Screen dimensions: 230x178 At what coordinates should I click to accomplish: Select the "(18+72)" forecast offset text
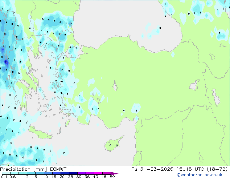pyautogui.click(x=217, y=169)
